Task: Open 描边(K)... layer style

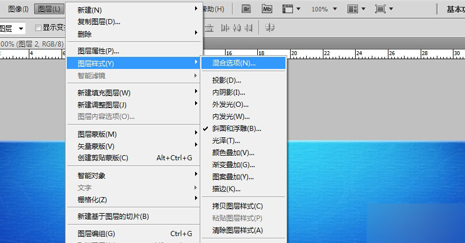Action: pyautogui.click(x=243, y=189)
